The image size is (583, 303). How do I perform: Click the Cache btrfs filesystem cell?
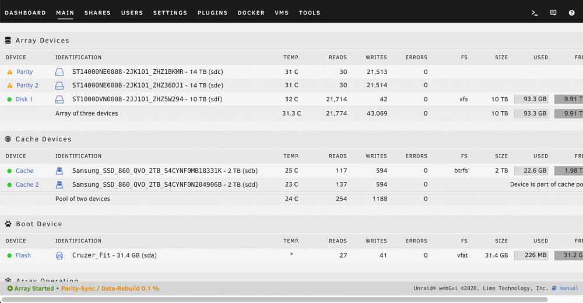(461, 170)
